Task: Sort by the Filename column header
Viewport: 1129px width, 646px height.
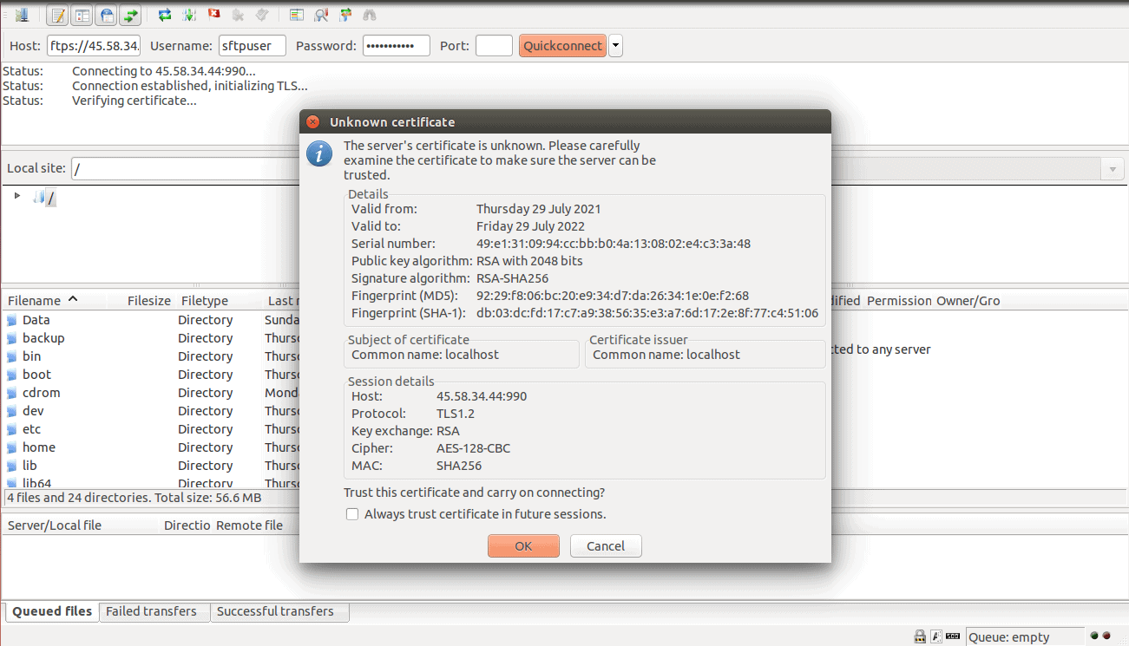Action: 54,301
